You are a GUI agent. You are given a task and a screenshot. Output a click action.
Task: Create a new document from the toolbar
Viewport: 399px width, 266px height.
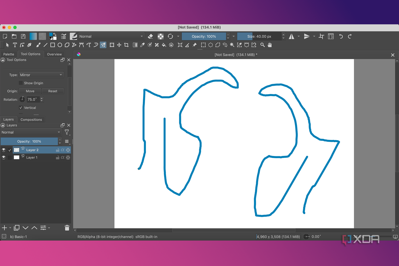[x=5, y=37]
